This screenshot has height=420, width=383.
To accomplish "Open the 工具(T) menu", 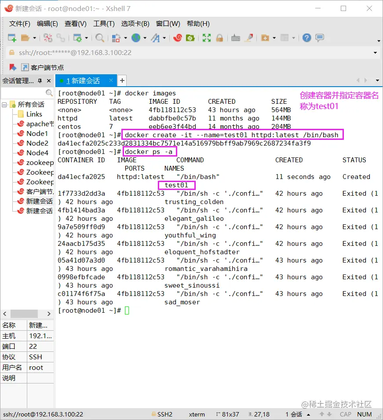I will [x=104, y=24].
